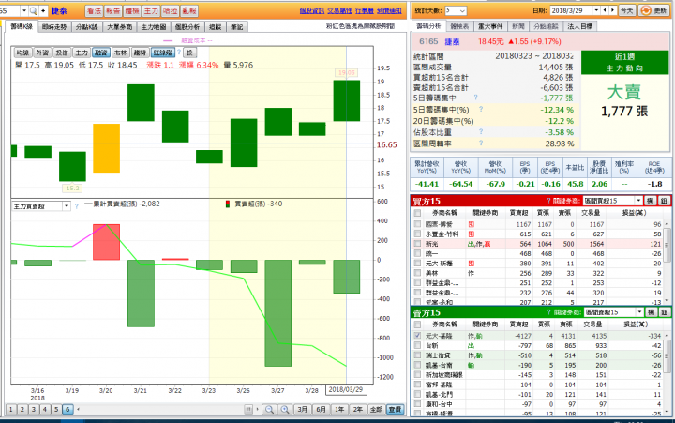Step date back with left arrow
This screenshot has height=423, width=675.
click(606, 10)
